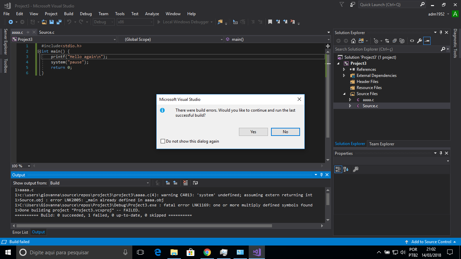This screenshot has height=259, width=461.
Task: Open File Explorer from the taskbar
Action: (174, 252)
